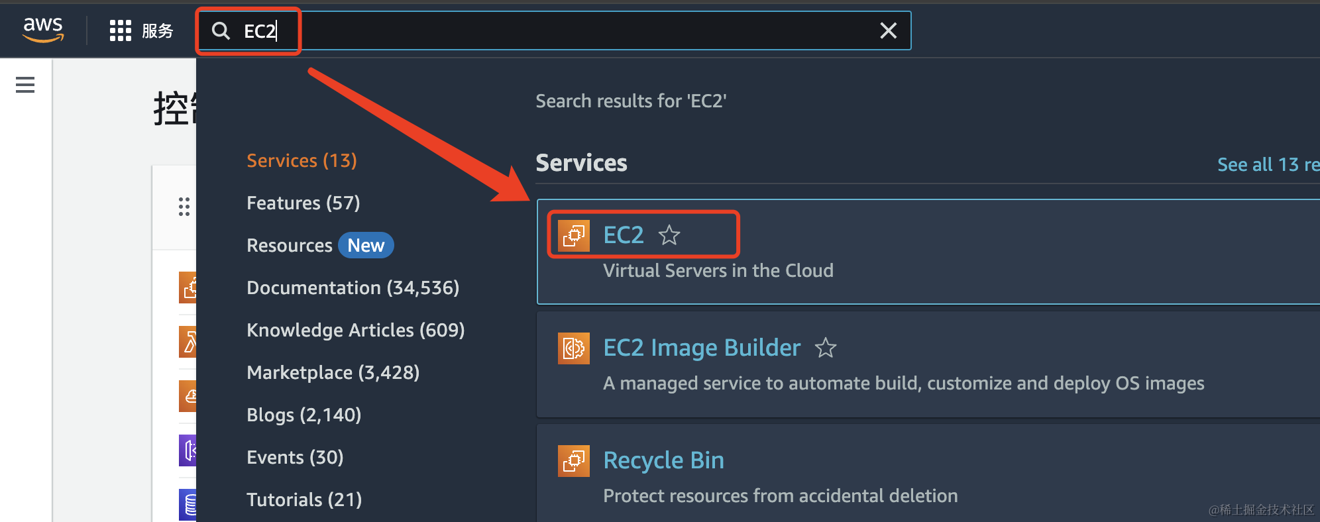
Task: Click the AWS logo home icon
Action: (x=43, y=30)
